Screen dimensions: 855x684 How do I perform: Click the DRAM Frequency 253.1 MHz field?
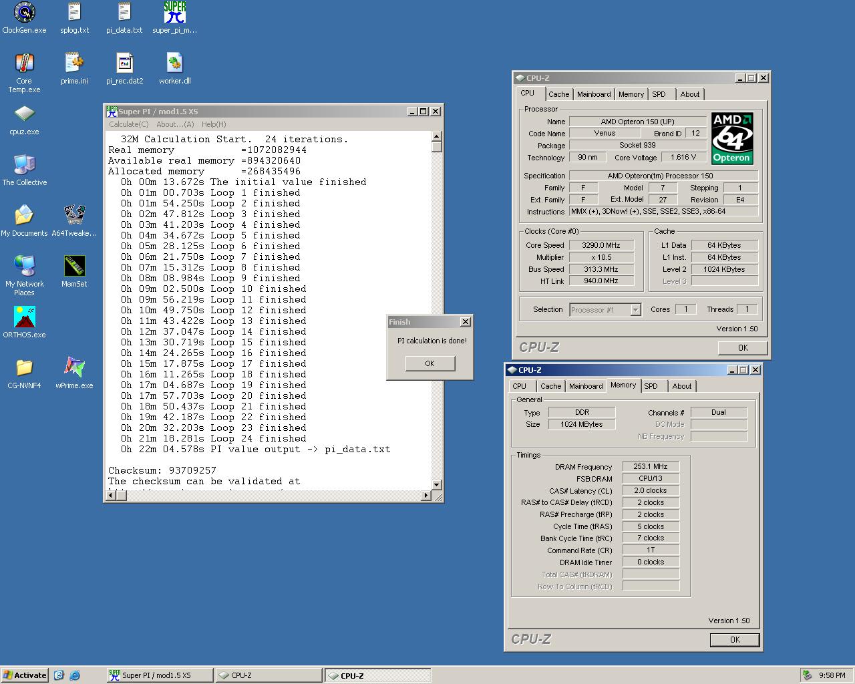point(651,466)
